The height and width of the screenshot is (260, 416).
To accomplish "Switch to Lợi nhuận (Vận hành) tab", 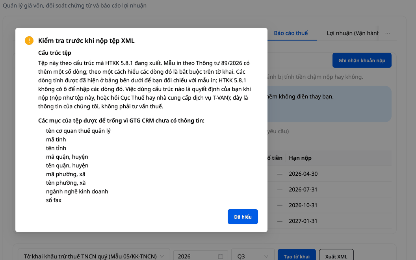I will click(x=352, y=33).
